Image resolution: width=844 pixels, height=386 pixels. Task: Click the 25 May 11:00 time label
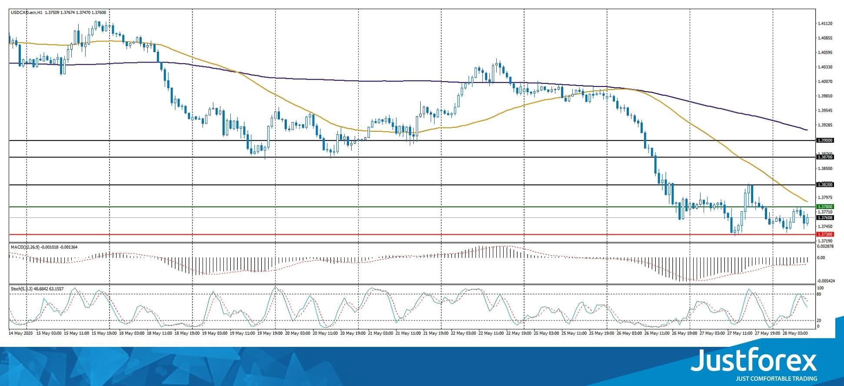tap(574, 333)
